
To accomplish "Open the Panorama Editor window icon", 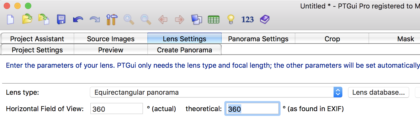I will (x=196, y=20).
